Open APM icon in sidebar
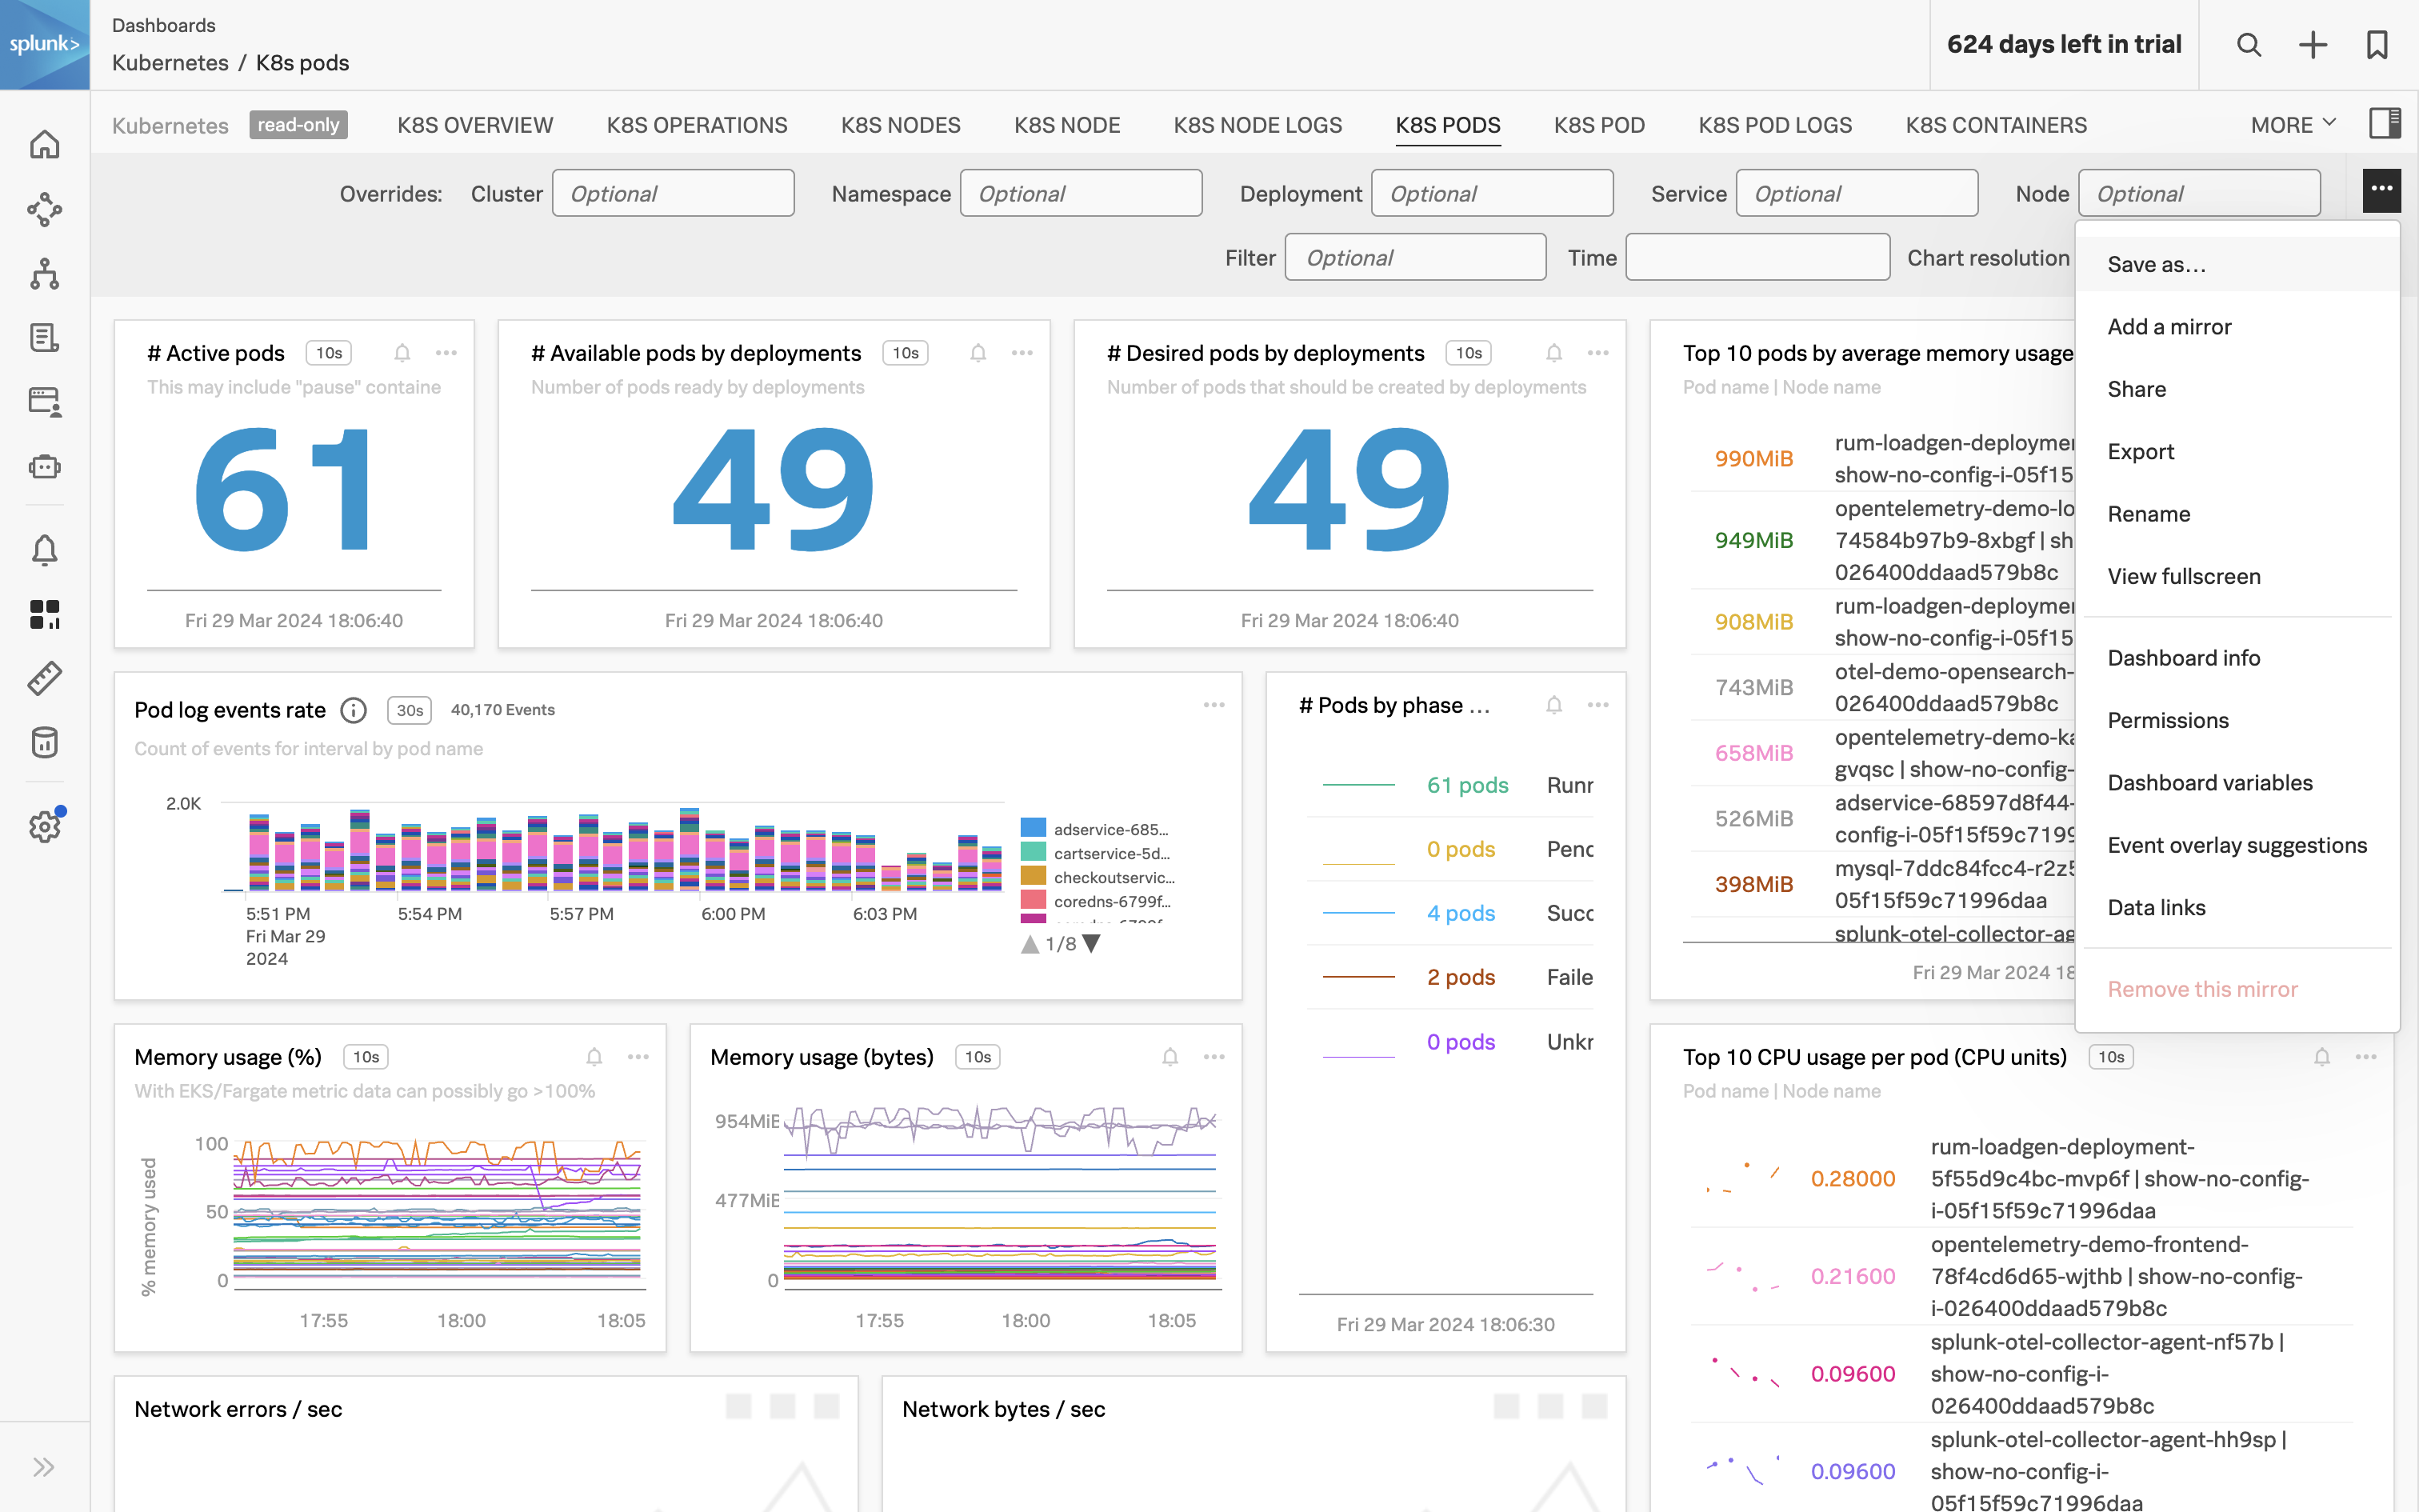Viewport: 2419px width, 1512px height. (45, 210)
